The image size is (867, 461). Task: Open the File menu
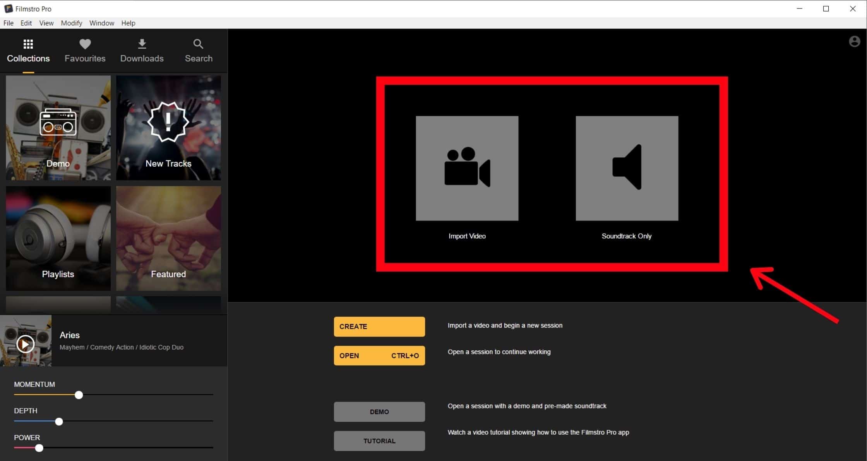tap(9, 23)
